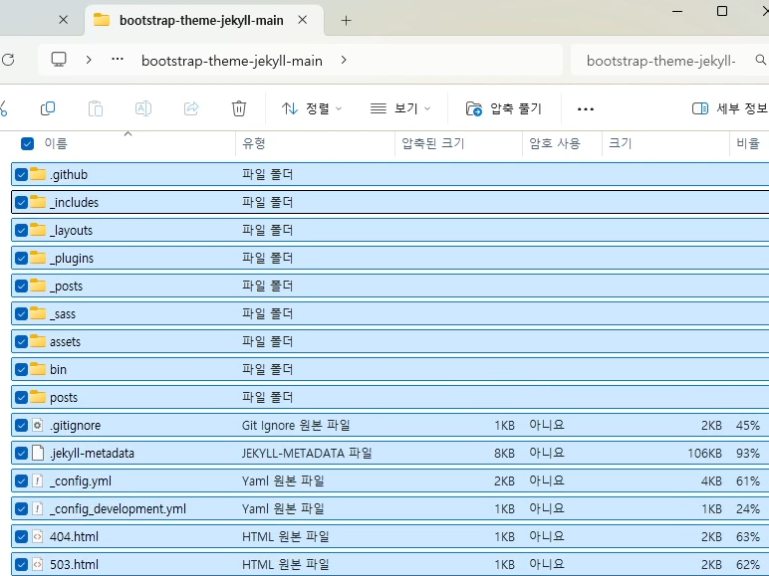Click the Share icon in toolbar

(x=191, y=108)
